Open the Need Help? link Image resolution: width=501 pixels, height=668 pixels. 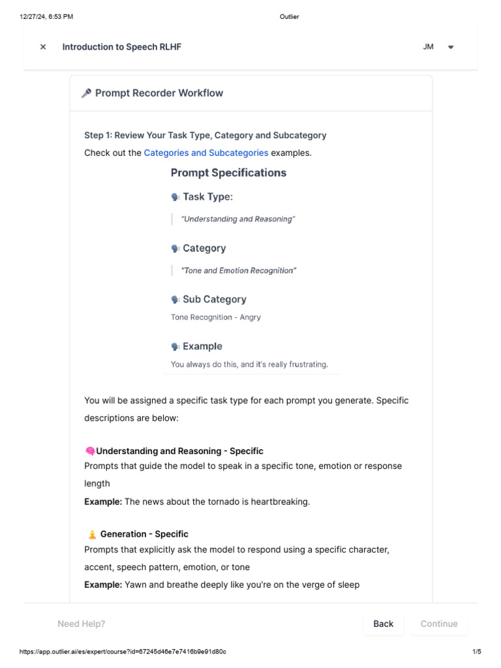(x=81, y=624)
